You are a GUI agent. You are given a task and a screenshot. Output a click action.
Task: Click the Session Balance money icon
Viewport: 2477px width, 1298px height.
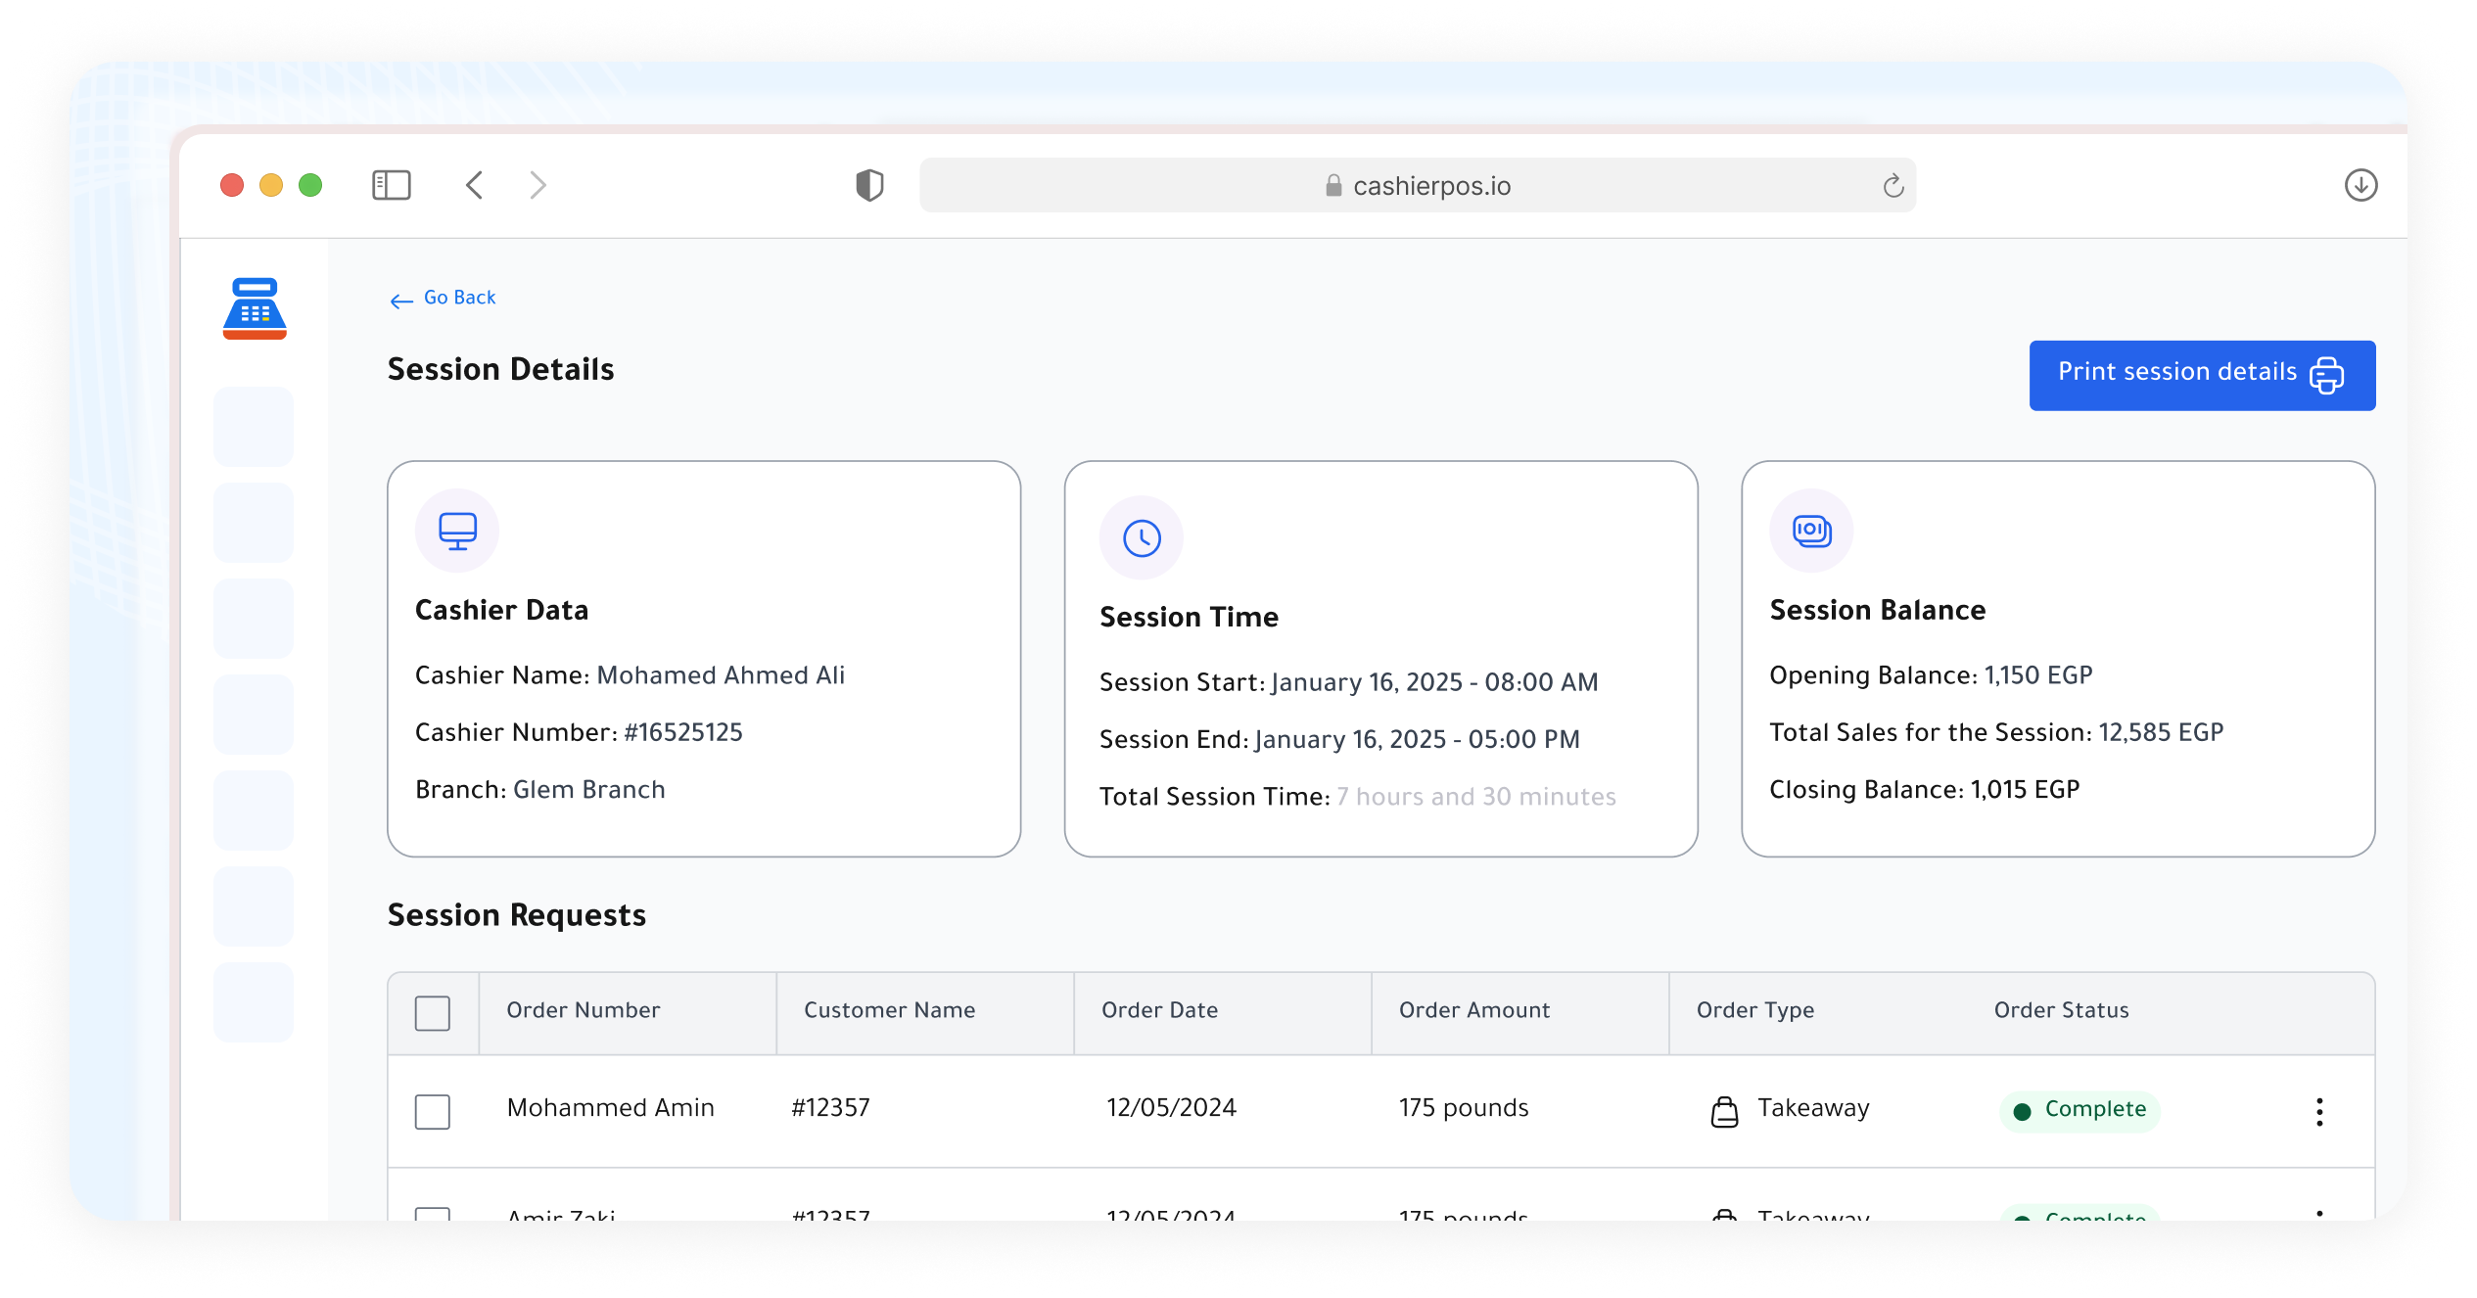pyautogui.click(x=1811, y=531)
